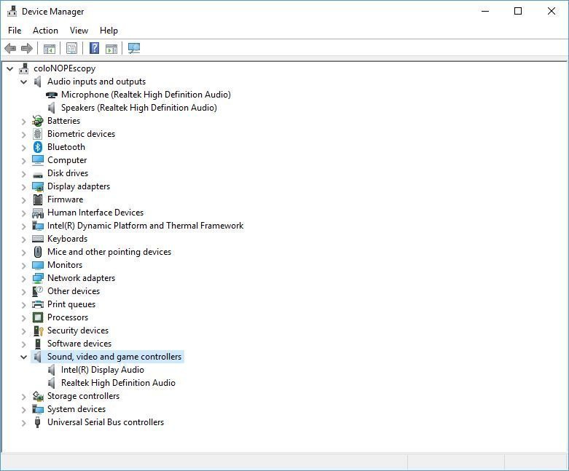
Task: Select the Network adapters label
Action: [x=82, y=278]
